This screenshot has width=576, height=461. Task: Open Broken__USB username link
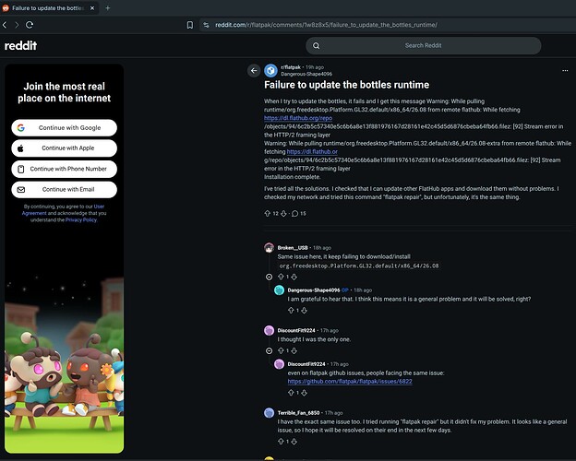(293, 248)
